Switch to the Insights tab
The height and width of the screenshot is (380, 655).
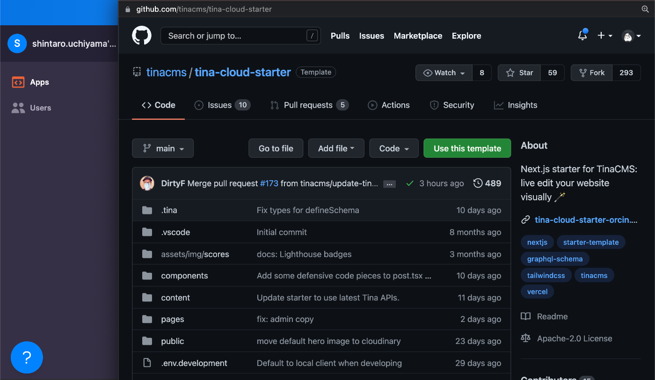516,105
